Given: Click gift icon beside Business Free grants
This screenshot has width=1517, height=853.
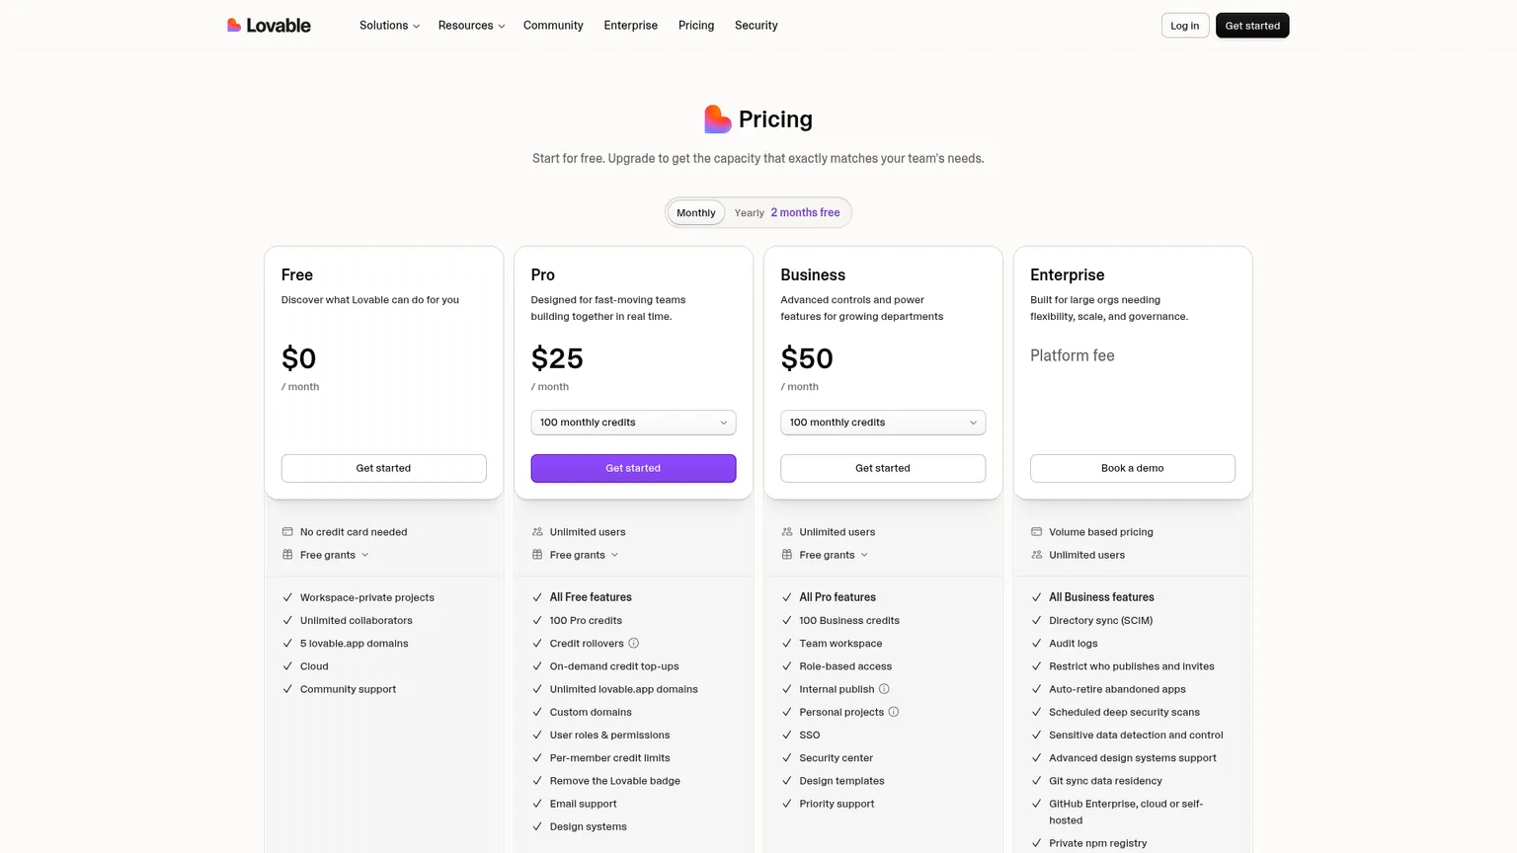Looking at the screenshot, I should [x=787, y=555].
